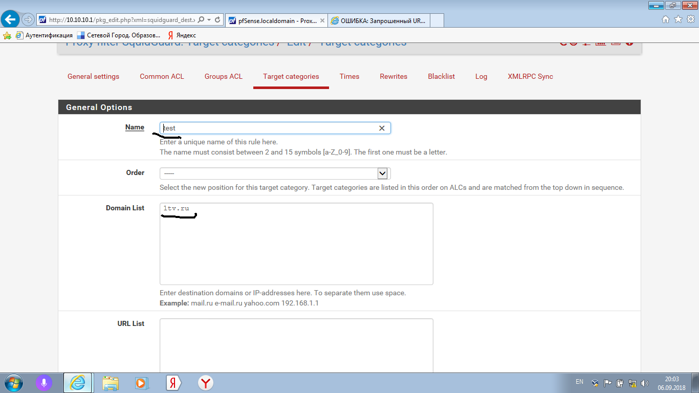This screenshot has height=393, width=699.
Task: Open Windows Explorer folder in taskbar
Action: tap(110, 383)
